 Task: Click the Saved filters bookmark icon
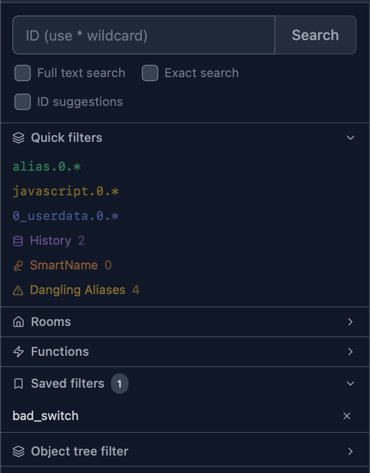pos(18,384)
